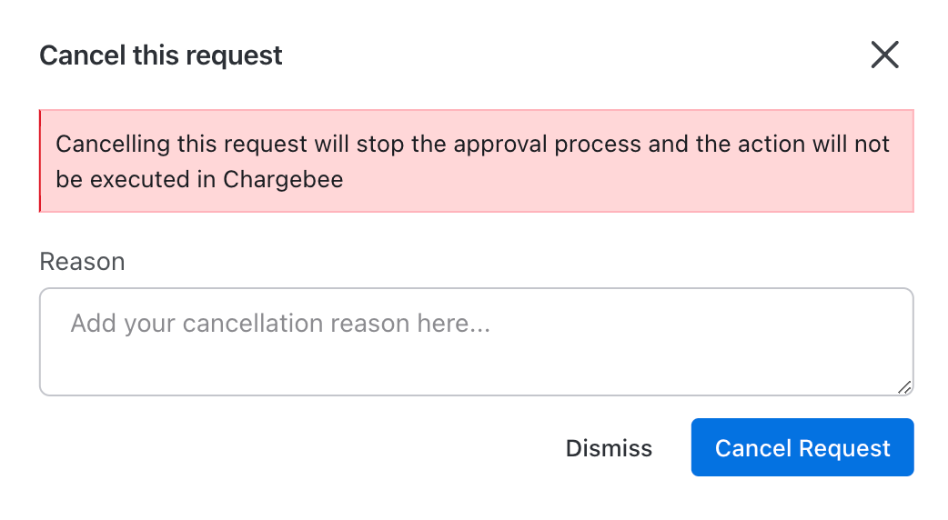
Task: Select the dialog title Cancel this request
Action: click(x=161, y=55)
